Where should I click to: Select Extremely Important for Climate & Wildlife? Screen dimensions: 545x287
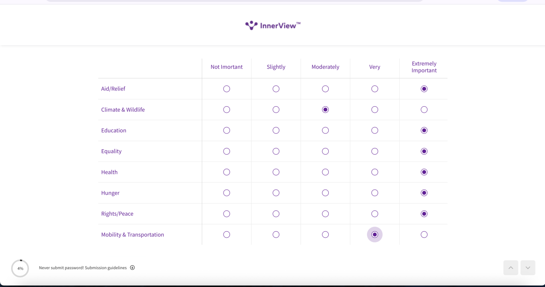pos(424,110)
